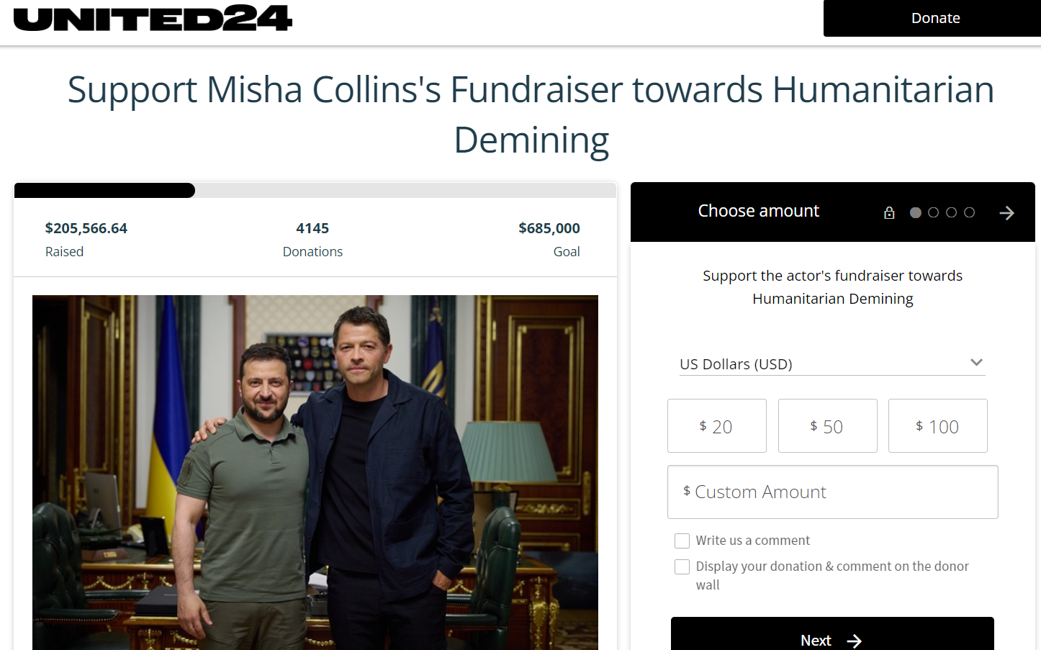Open the photo of Misha Collins
The width and height of the screenshot is (1041, 650).
pyautogui.click(x=315, y=472)
